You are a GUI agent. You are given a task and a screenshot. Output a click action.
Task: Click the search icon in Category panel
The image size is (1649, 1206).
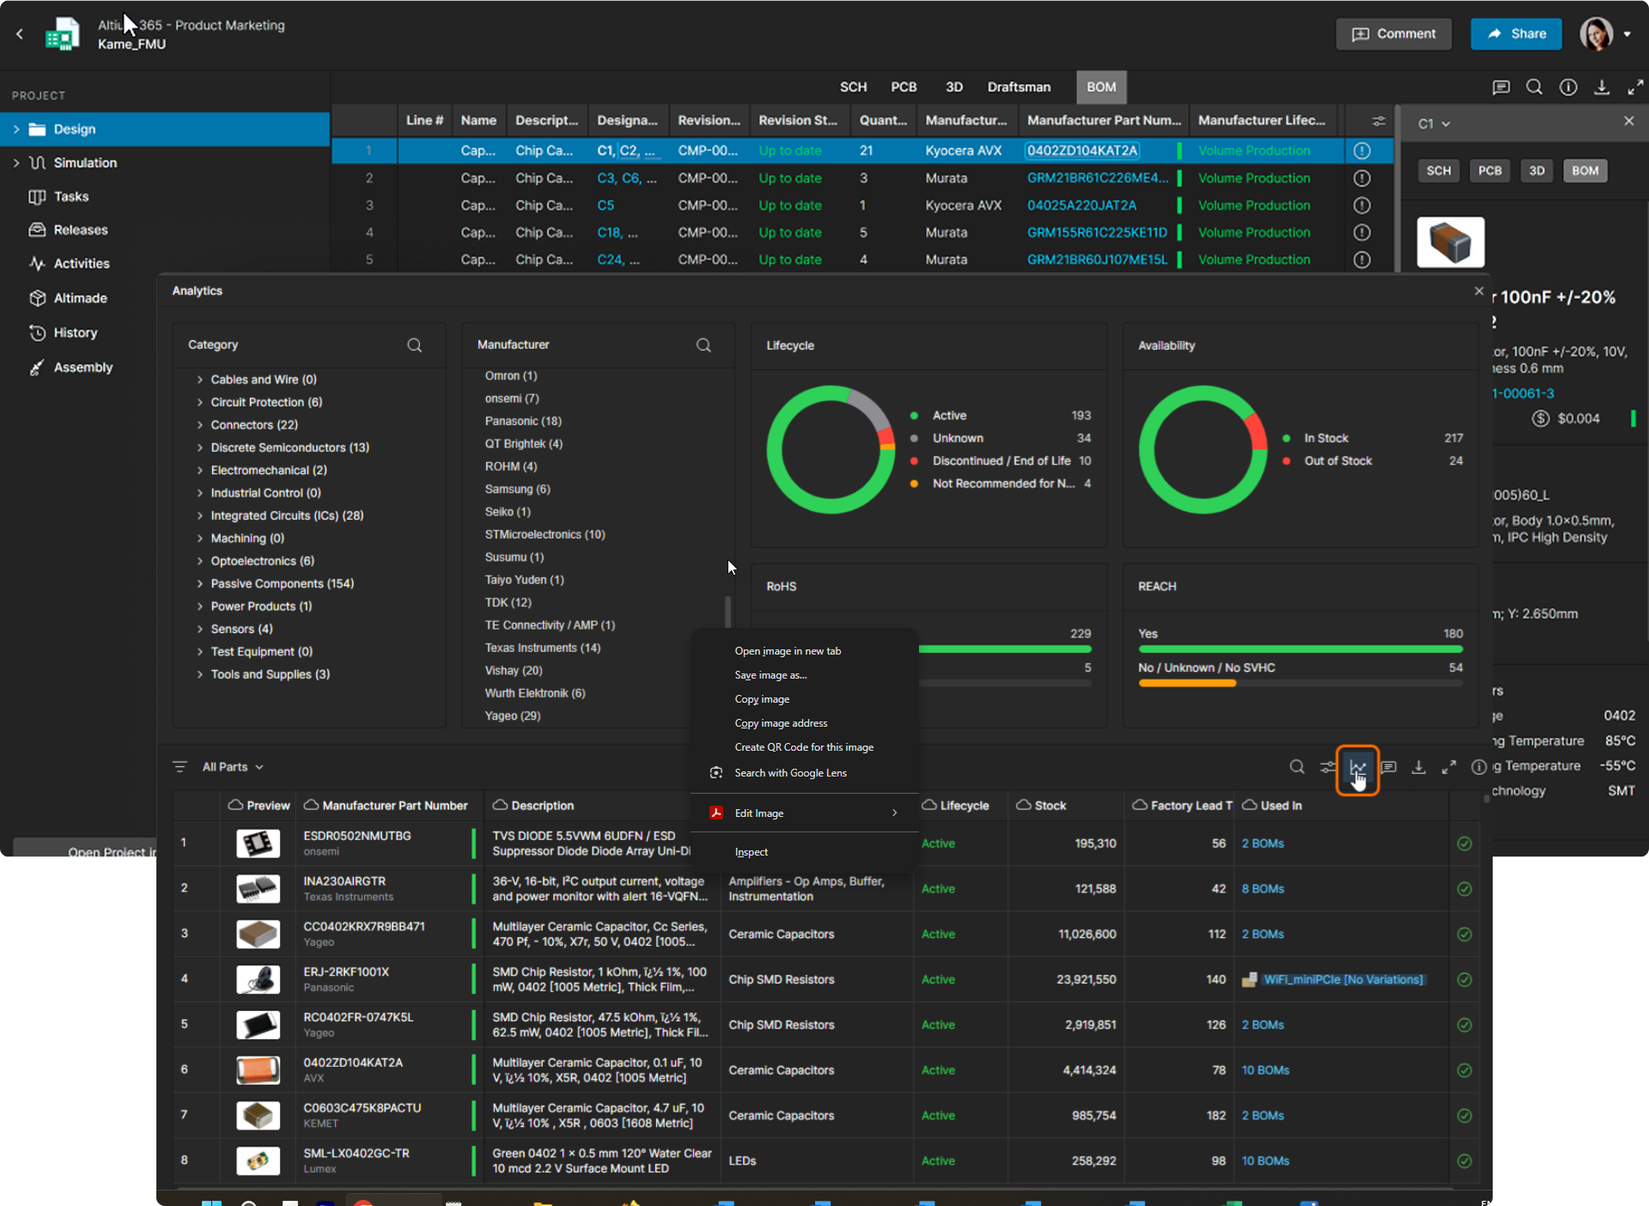[414, 345]
